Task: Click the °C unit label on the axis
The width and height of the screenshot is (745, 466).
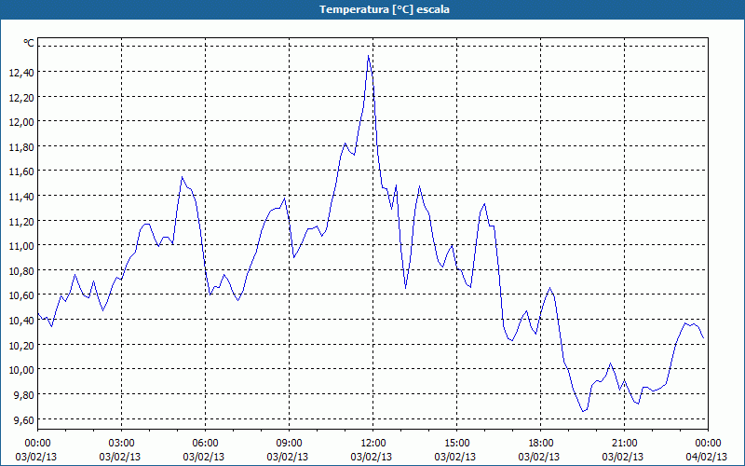Action: tap(29, 43)
